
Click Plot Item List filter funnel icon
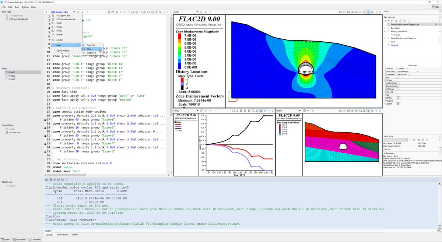point(392,21)
